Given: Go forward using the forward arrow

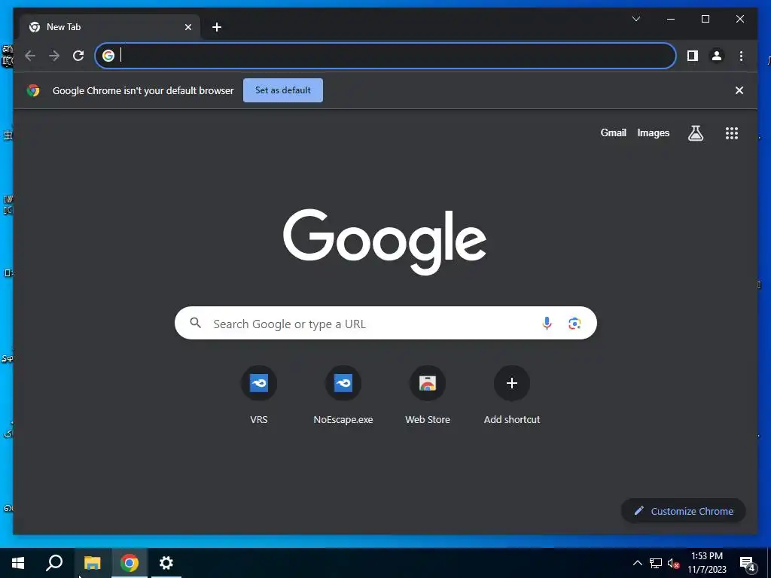Looking at the screenshot, I should click(54, 56).
